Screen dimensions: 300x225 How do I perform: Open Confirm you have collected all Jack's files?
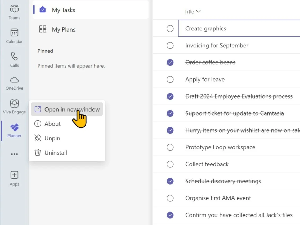coord(239,215)
